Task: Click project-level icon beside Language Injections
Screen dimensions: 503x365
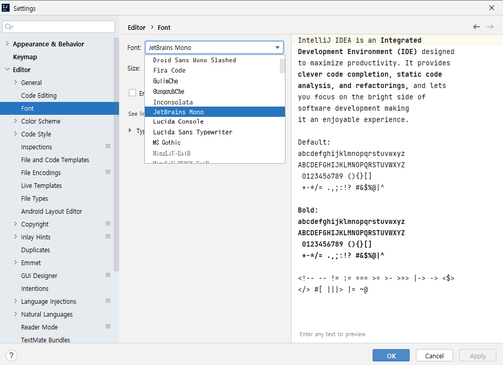Action: (108, 301)
